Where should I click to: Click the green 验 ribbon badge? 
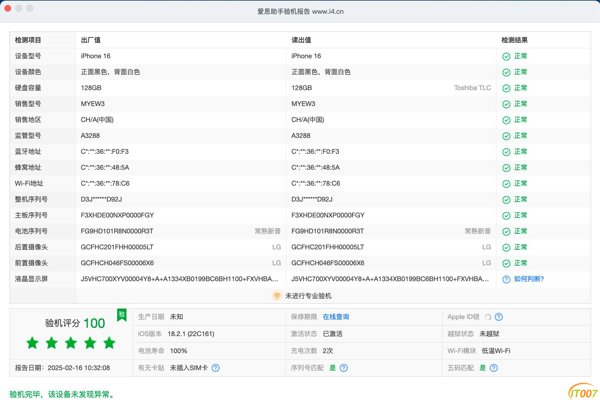(x=121, y=315)
